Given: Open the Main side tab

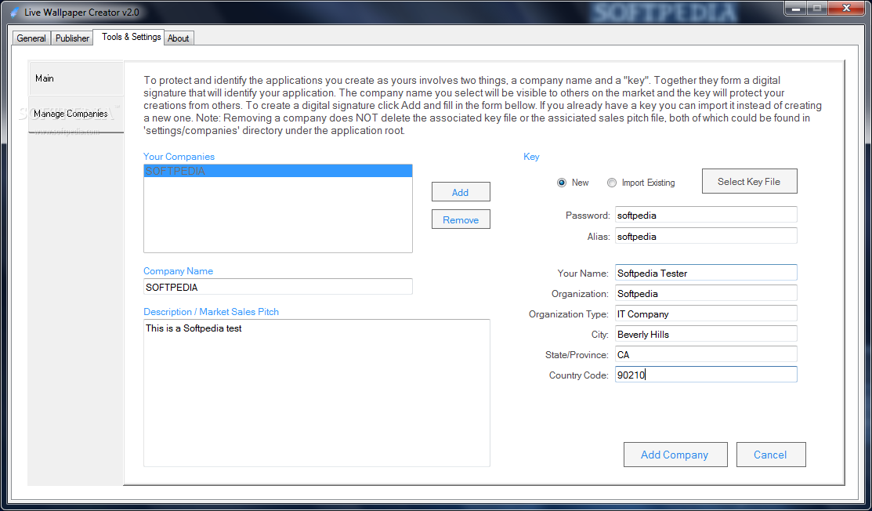Looking at the screenshot, I should [76, 78].
